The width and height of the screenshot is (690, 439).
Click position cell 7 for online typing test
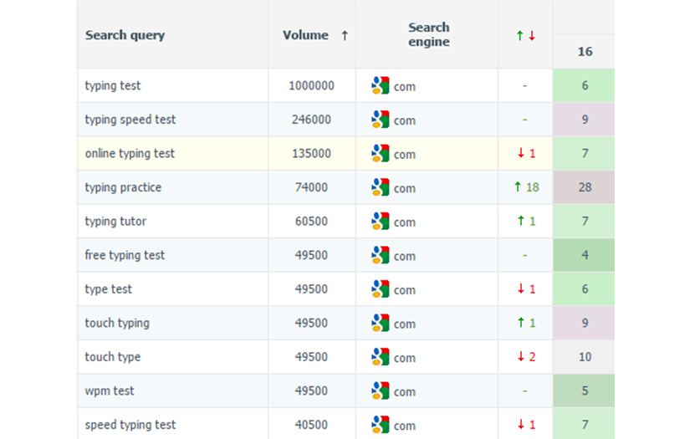584,153
